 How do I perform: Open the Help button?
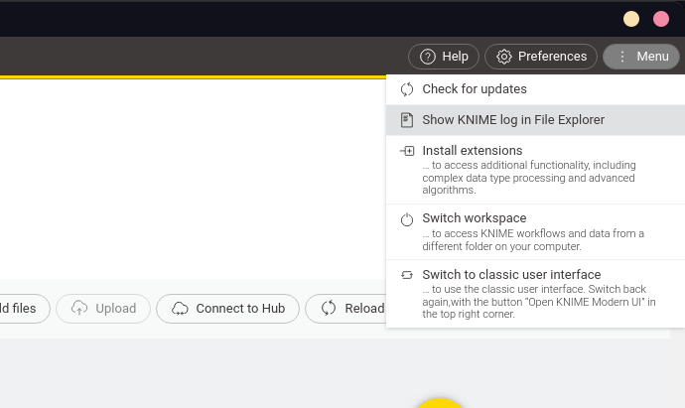pyautogui.click(x=444, y=57)
